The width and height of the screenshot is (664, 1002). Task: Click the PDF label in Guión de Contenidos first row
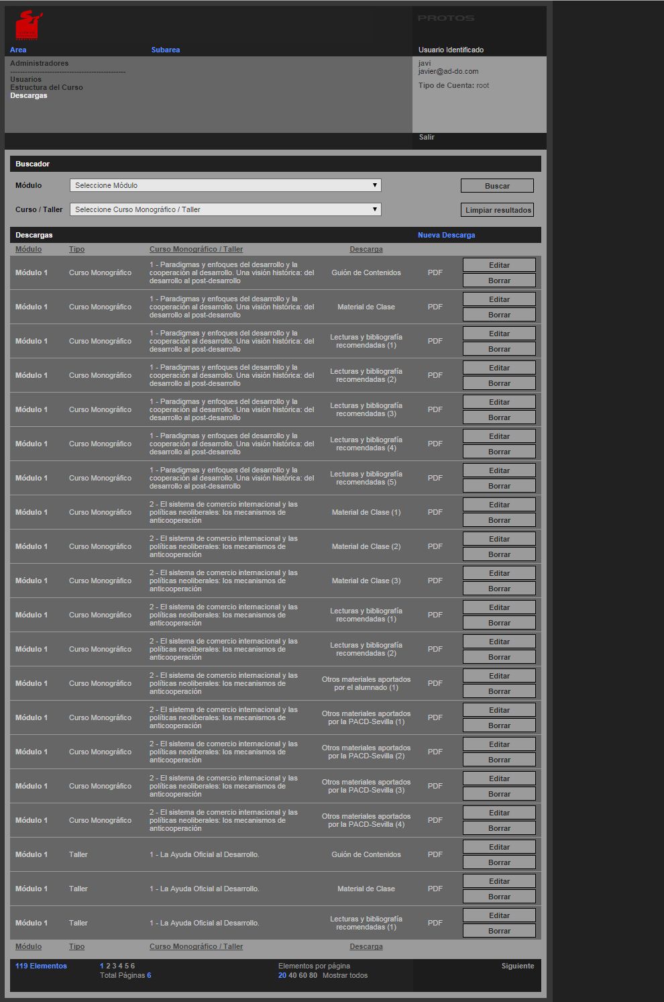(435, 272)
